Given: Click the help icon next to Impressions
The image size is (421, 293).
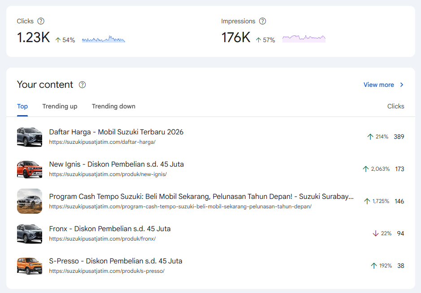Looking at the screenshot, I should click(x=263, y=21).
